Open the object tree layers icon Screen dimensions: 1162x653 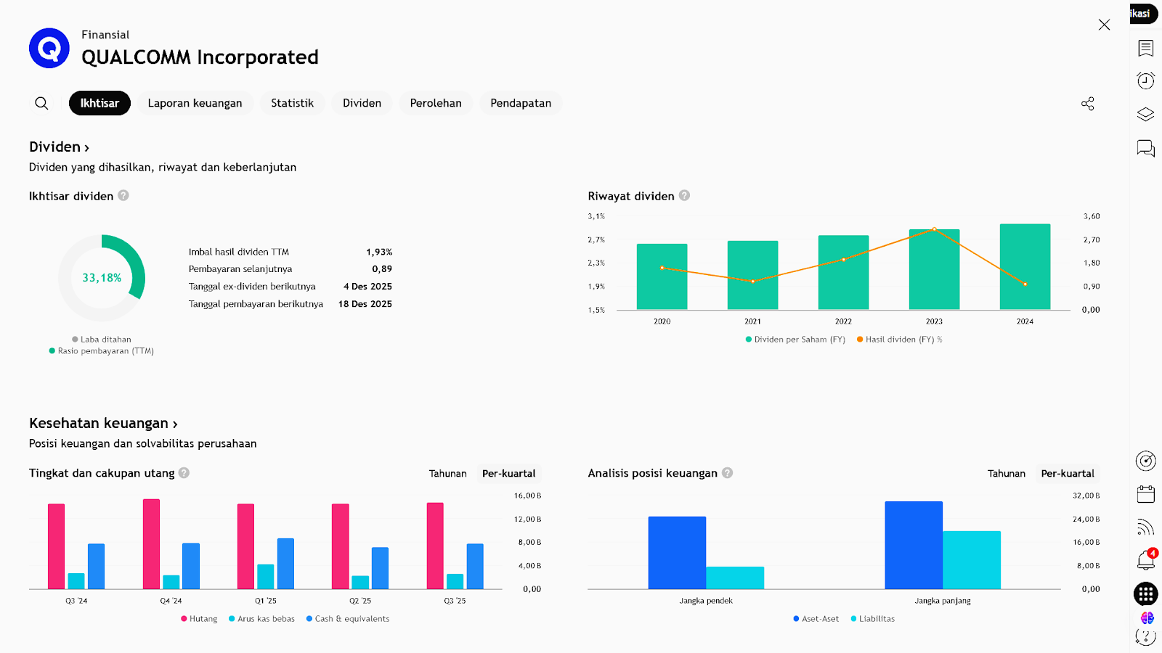pyautogui.click(x=1145, y=114)
